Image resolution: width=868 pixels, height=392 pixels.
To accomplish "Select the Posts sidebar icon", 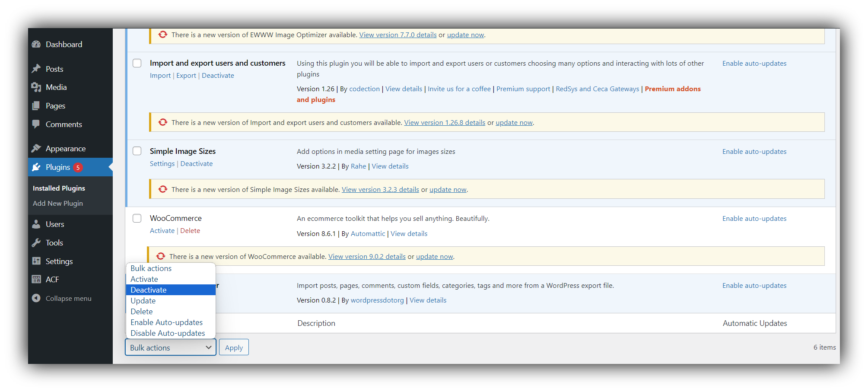I will click(x=36, y=68).
